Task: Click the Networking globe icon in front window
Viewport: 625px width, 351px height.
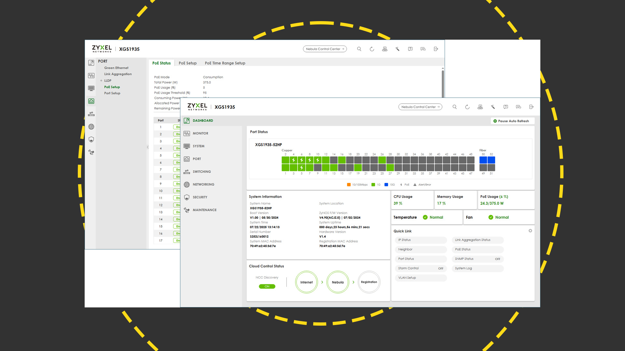Action: [x=187, y=185]
